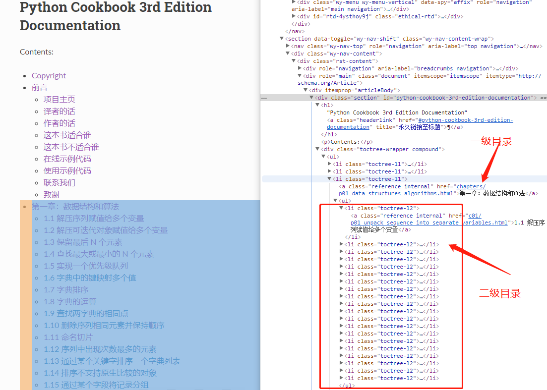547x390 pixels.
Task: Collapse the div role main document node
Action: click(300, 75)
